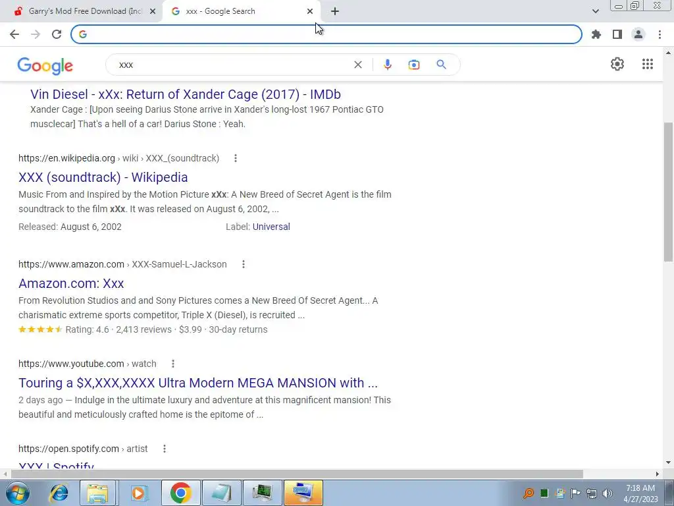Screen dimensions: 674x506
Task: Open the Amazon.com: Xxx result
Action: (x=71, y=283)
